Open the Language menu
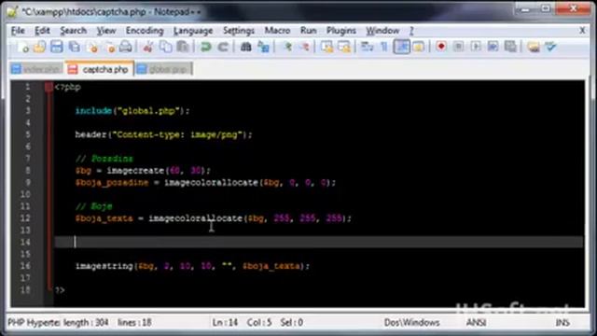This screenshot has height=336, width=597. [193, 31]
